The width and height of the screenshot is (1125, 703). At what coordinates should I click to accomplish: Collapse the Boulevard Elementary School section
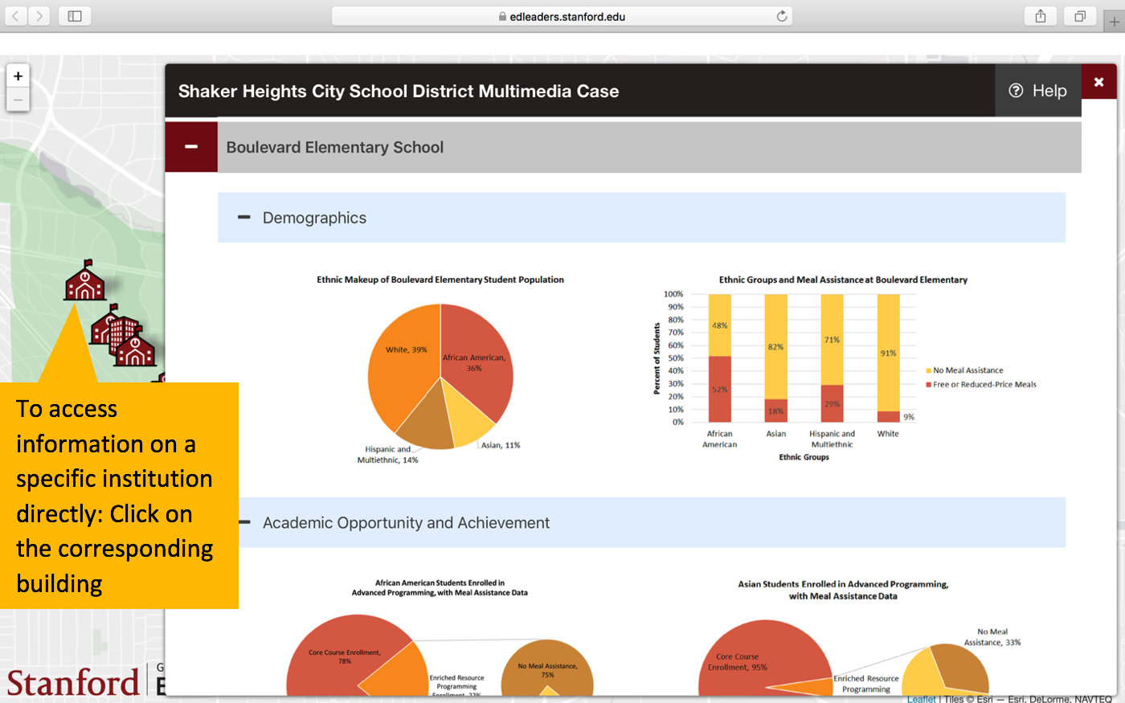pyautogui.click(x=191, y=147)
